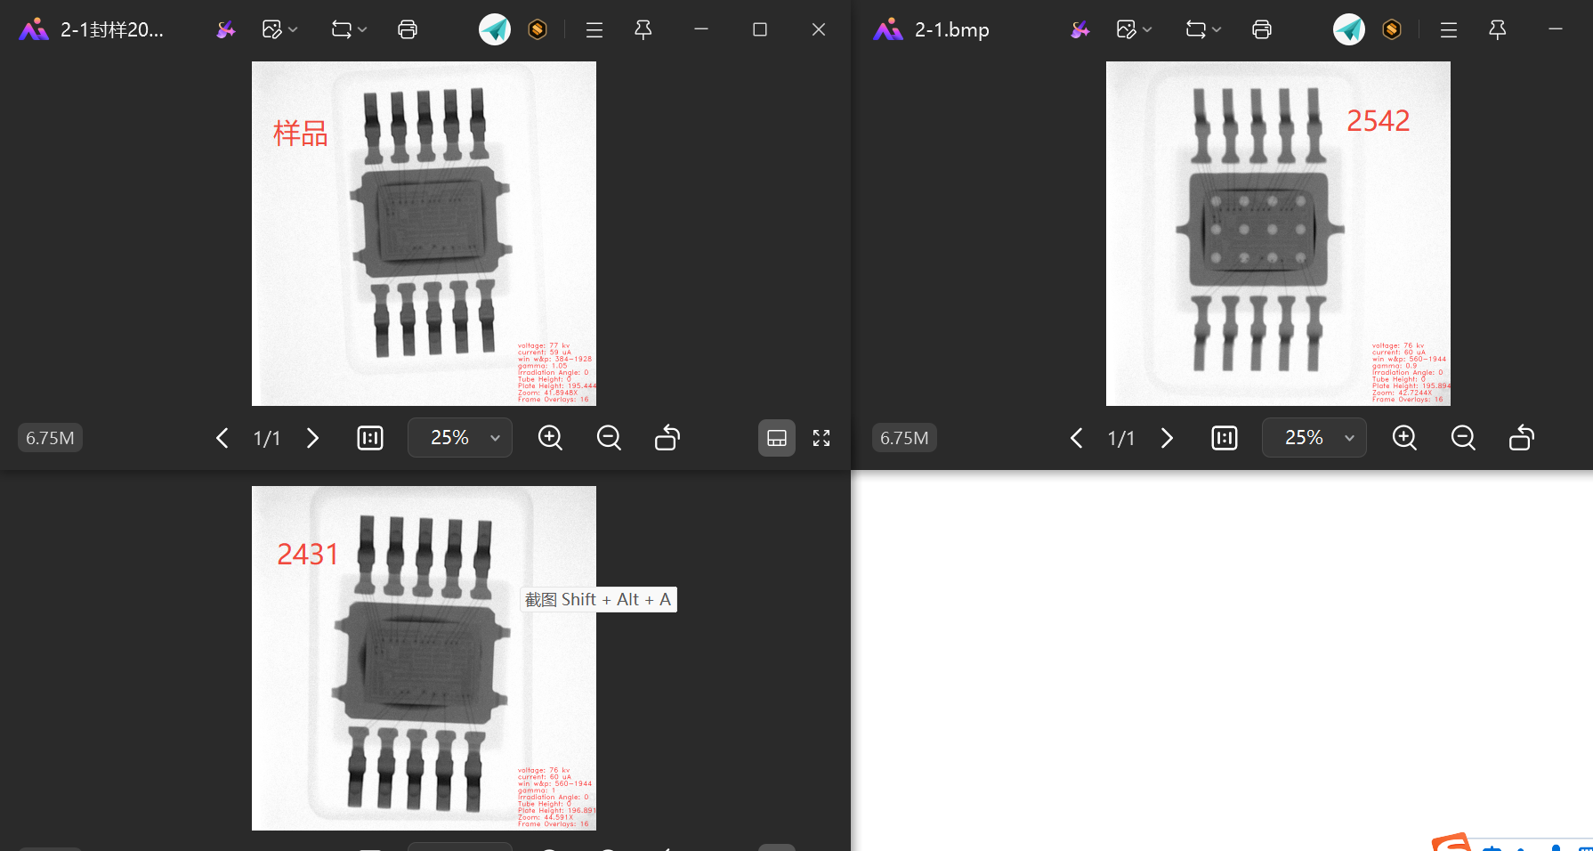Select the image edit tool in left window

(272, 28)
